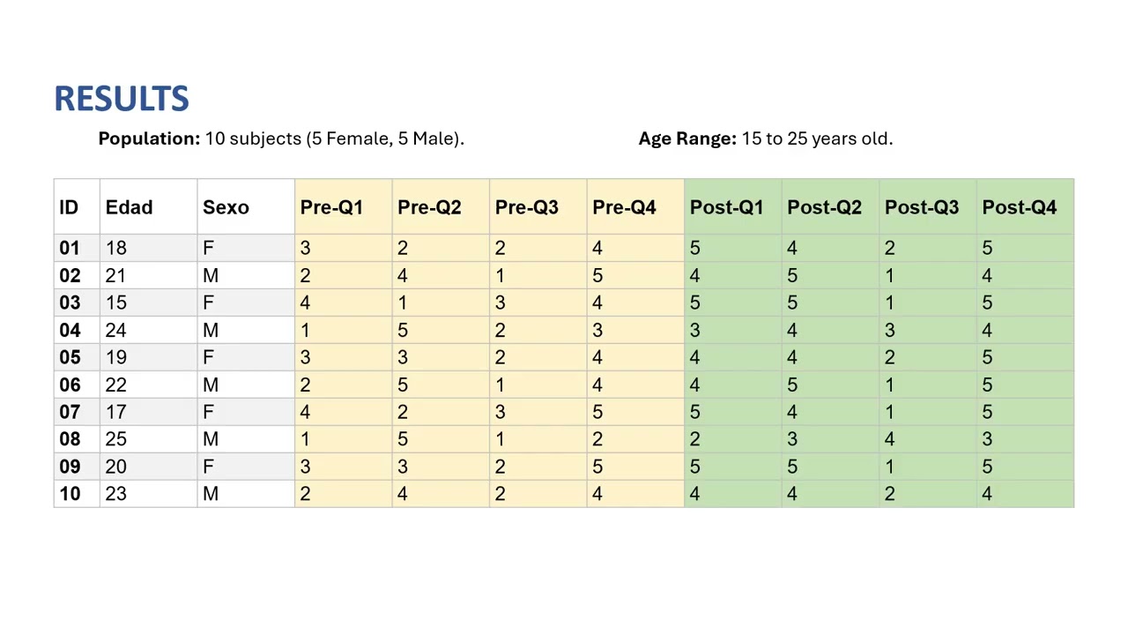The image size is (1128, 635).
Task: Click the RESULTS slide title
Action: pyautogui.click(x=122, y=99)
